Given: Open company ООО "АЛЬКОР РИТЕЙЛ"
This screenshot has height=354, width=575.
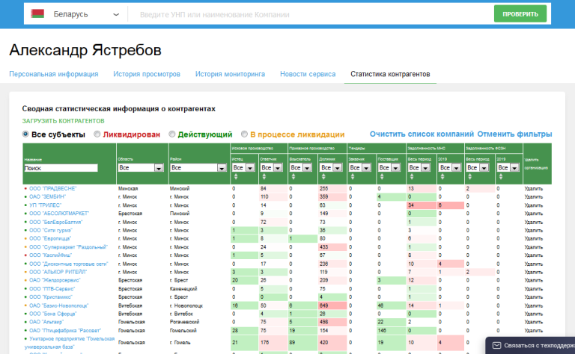Looking at the screenshot, I should pos(58,272).
